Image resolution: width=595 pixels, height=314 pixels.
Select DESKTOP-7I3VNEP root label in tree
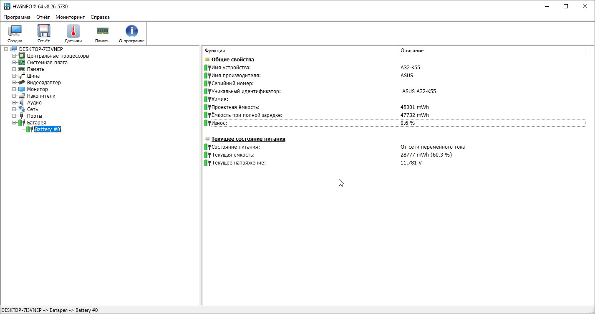[x=41, y=49]
